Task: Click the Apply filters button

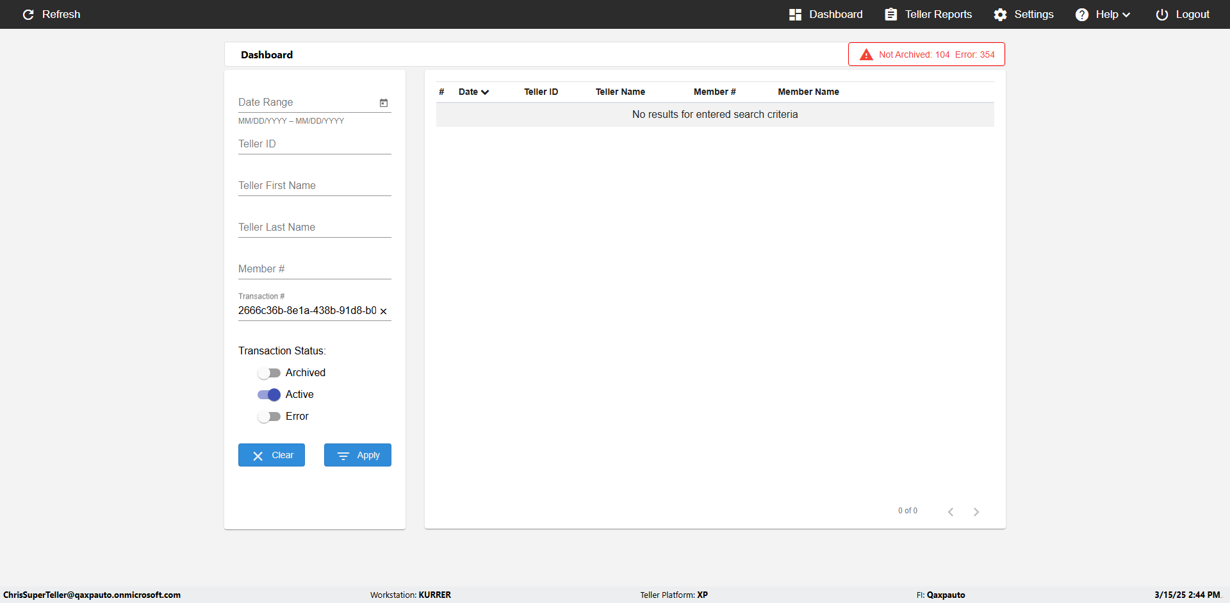Action: pos(357,455)
